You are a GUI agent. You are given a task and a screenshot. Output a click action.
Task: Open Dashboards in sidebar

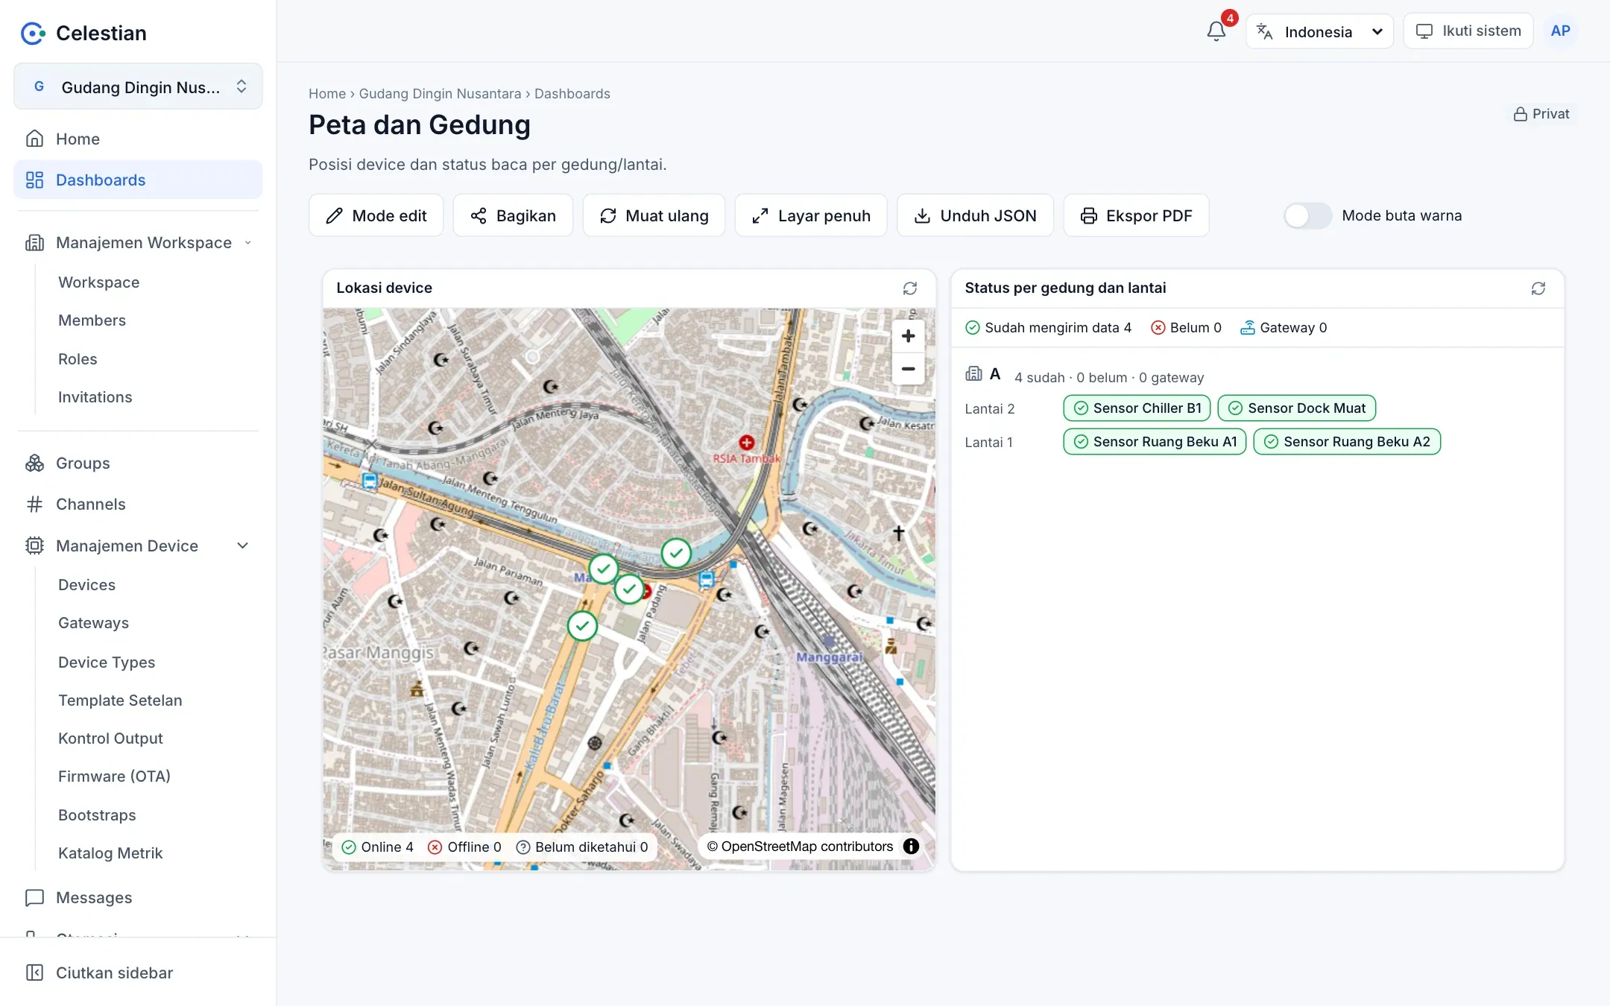point(138,180)
